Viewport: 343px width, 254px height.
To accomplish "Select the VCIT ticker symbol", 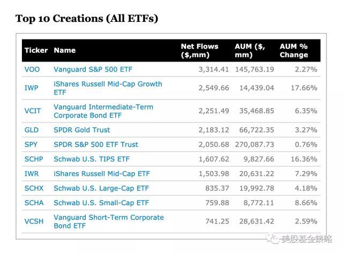I will (32, 111).
